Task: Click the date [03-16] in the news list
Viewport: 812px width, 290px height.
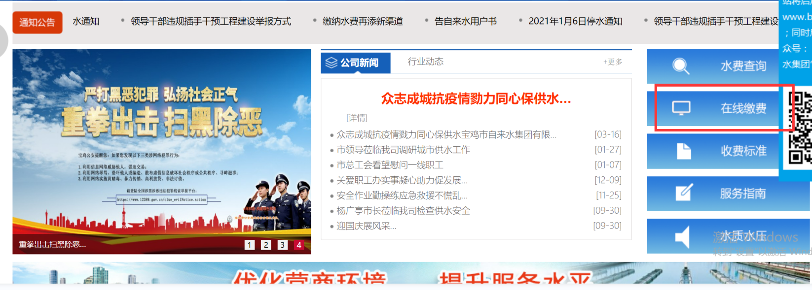Action: point(608,134)
